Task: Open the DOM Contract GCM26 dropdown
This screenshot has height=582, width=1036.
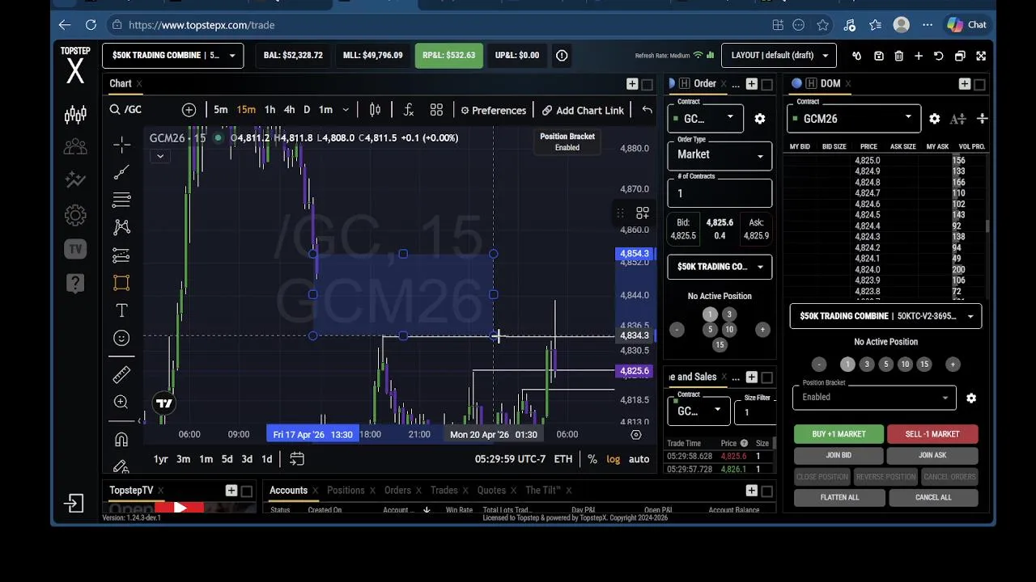Action: click(x=854, y=119)
